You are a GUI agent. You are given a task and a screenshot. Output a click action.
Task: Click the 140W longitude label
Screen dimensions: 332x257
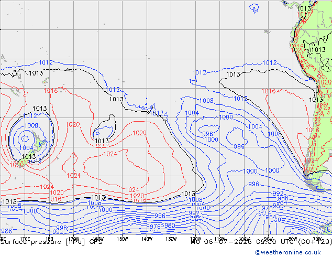point(147,239)
